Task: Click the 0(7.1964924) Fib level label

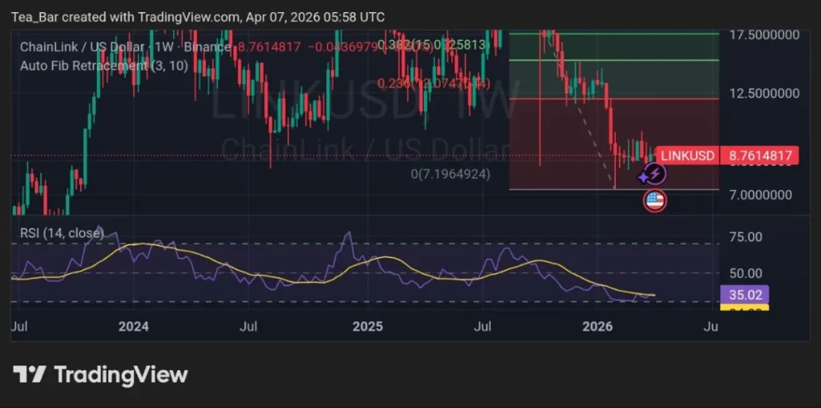Action: click(451, 175)
